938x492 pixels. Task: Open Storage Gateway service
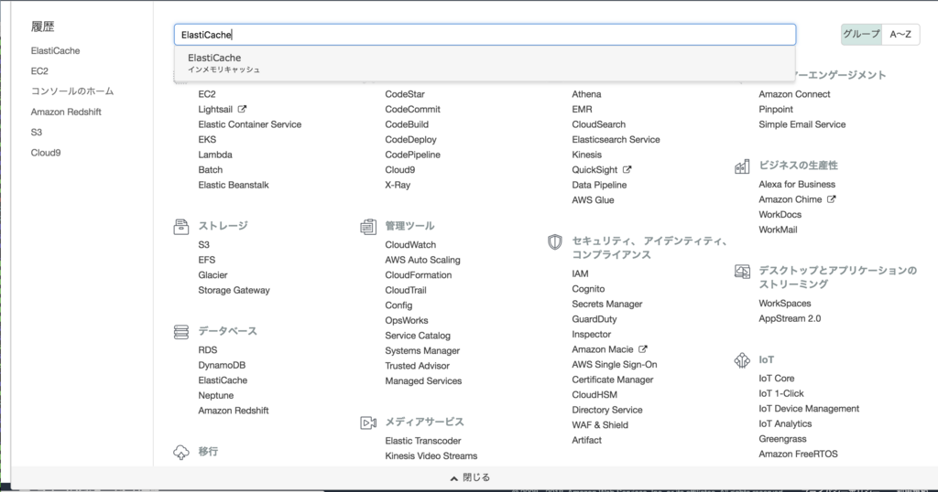(234, 290)
